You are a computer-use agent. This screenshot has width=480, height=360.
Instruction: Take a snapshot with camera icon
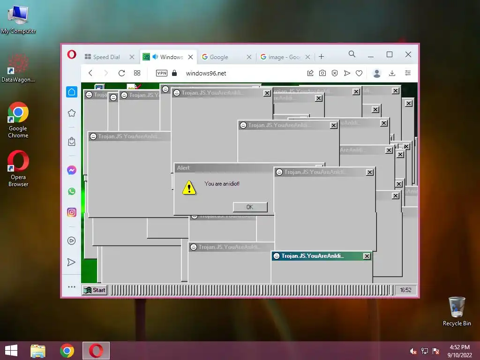coord(322,73)
